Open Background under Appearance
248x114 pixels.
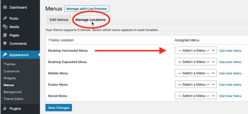(x=13, y=92)
